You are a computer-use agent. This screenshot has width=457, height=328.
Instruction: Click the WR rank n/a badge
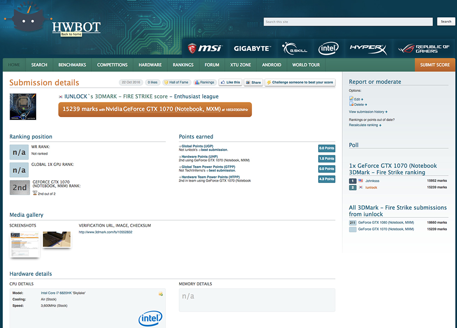pyautogui.click(x=19, y=152)
